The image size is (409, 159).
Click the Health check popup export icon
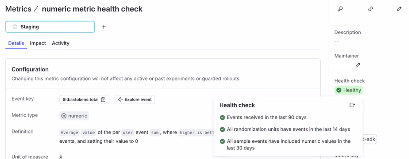click(x=352, y=105)
